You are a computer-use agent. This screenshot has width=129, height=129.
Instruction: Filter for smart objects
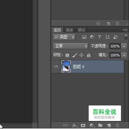[115, 37]
